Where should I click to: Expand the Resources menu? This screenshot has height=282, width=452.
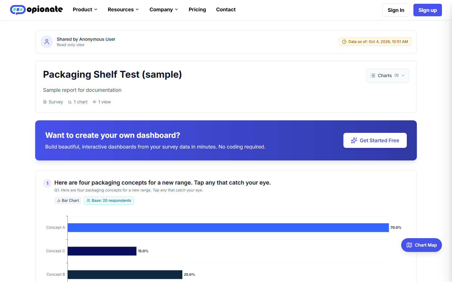pyautogui.click(x=123, y=10)
